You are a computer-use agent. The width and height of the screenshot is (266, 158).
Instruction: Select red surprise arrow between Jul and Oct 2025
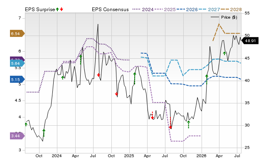click(170, 123)
